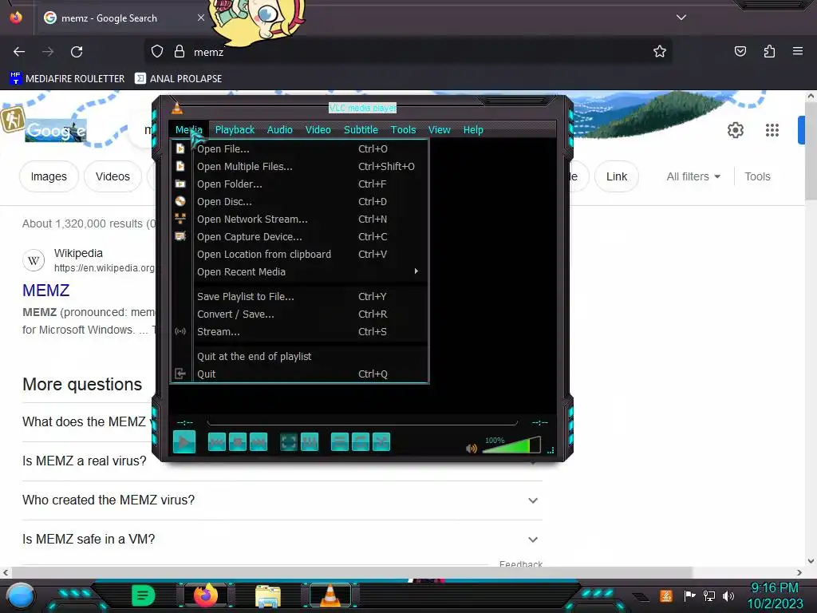Open the green notes app on taskbar
Viewport: 817px width, 613px height.
pyautogui.click(x=144, y=595)
